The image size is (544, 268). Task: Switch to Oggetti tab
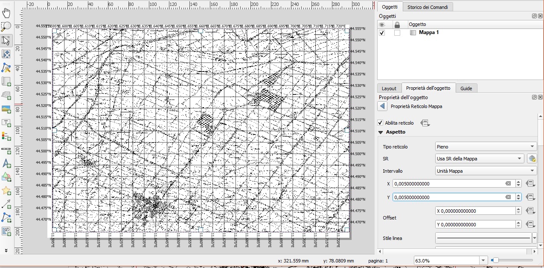[390, 7]
